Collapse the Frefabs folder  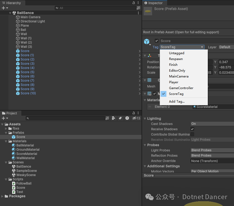(x=6, y=133)
